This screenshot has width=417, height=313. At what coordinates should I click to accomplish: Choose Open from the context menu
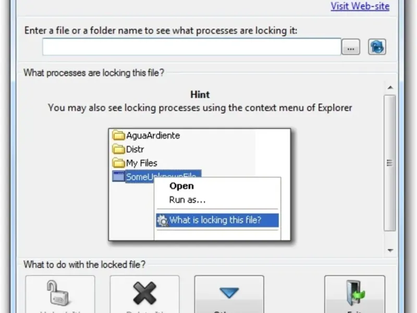(x=181, y=186)
